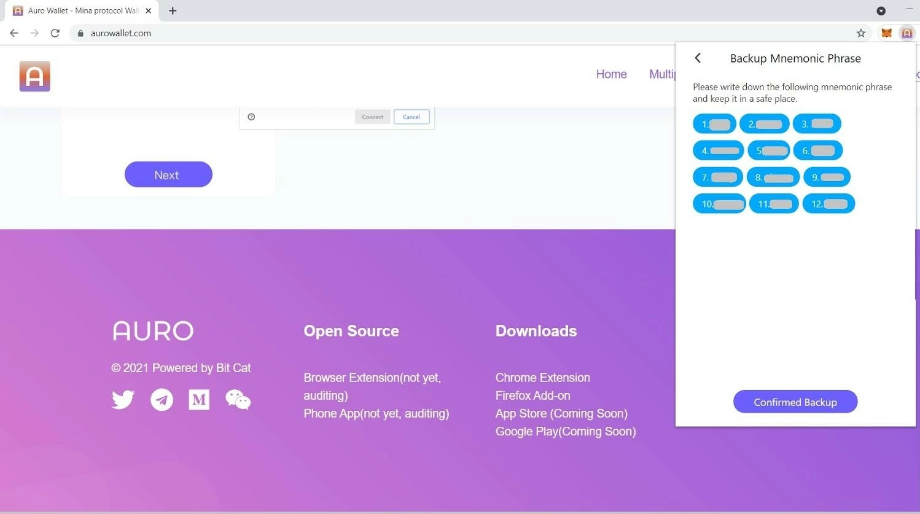Minimize the browser window
Viewport: 920px width, 514px height.
[910, 9]
